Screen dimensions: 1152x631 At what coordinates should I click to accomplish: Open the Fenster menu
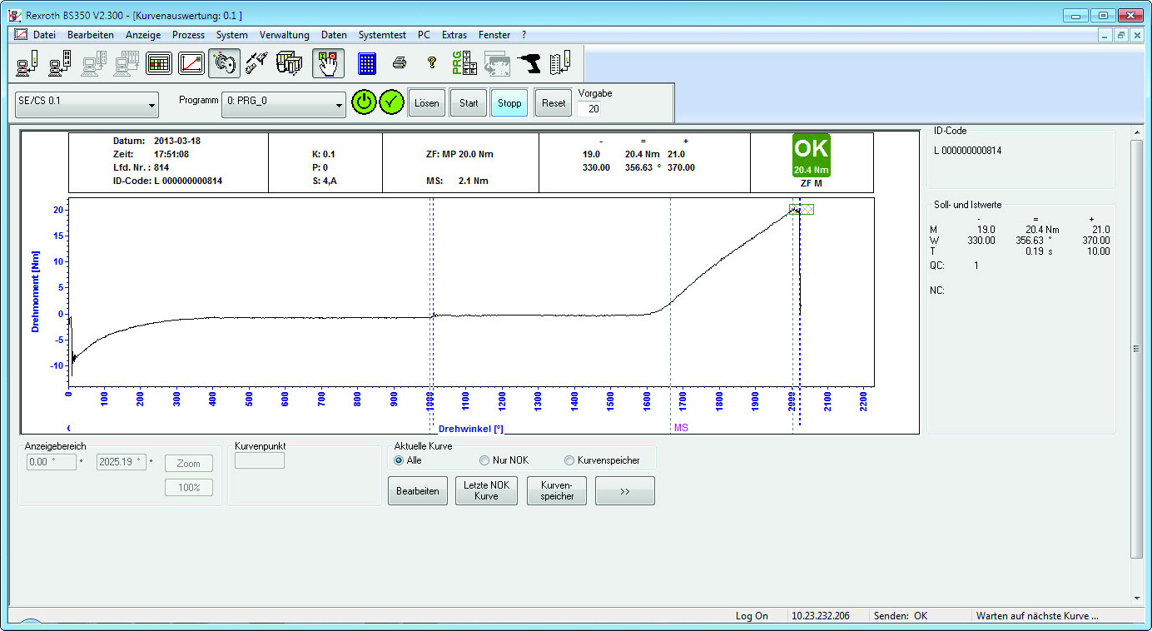pyautogui.click(x=494, y=35)
